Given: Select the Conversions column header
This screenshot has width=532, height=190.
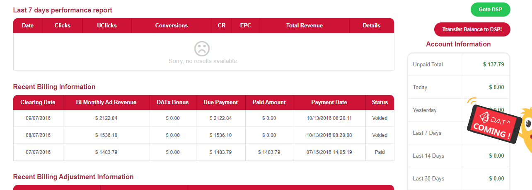Looking at the screenshot, I should [x=172, y=26].
